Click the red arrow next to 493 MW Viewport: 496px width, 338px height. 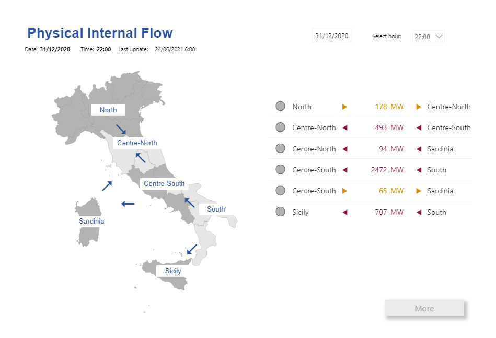pos(344,127)
